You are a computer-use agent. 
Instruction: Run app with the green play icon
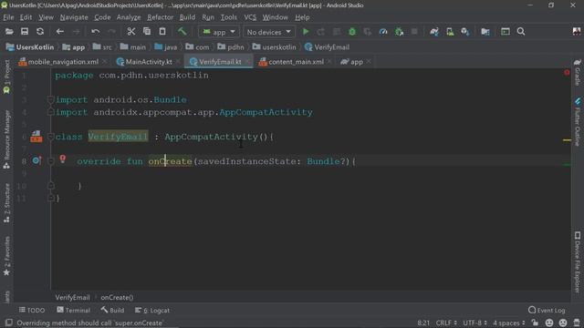(x=306, y=32)
